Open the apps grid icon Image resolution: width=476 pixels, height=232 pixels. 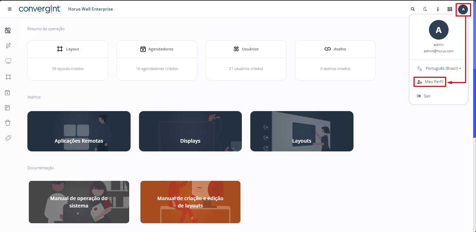[450, 9]
